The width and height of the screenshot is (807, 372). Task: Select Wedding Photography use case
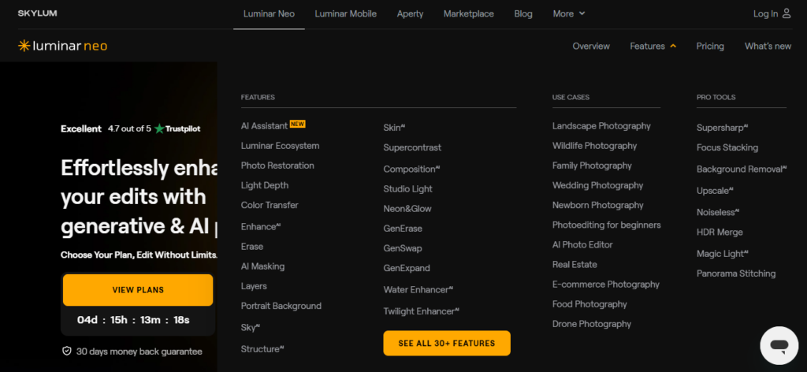[597, 185]
